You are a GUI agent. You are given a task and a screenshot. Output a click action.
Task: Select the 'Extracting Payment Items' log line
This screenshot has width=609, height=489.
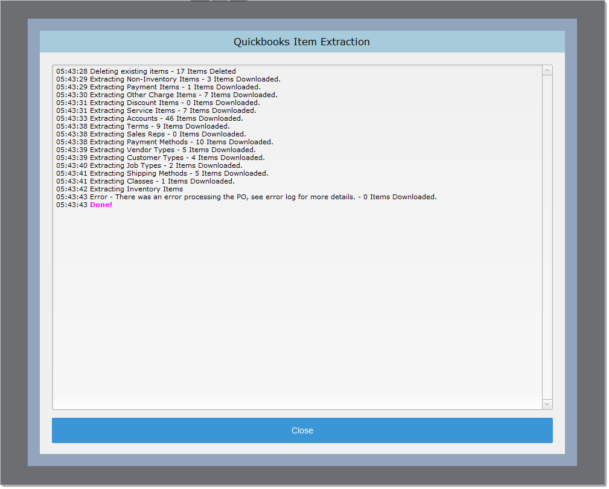pyautogui.click(x=159, y=88)
